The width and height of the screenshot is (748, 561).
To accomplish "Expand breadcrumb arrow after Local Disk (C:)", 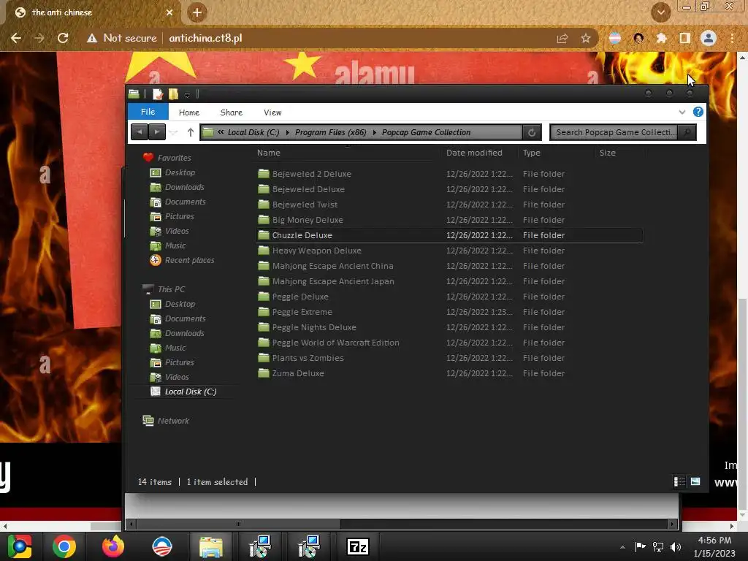I will [287, 133].
